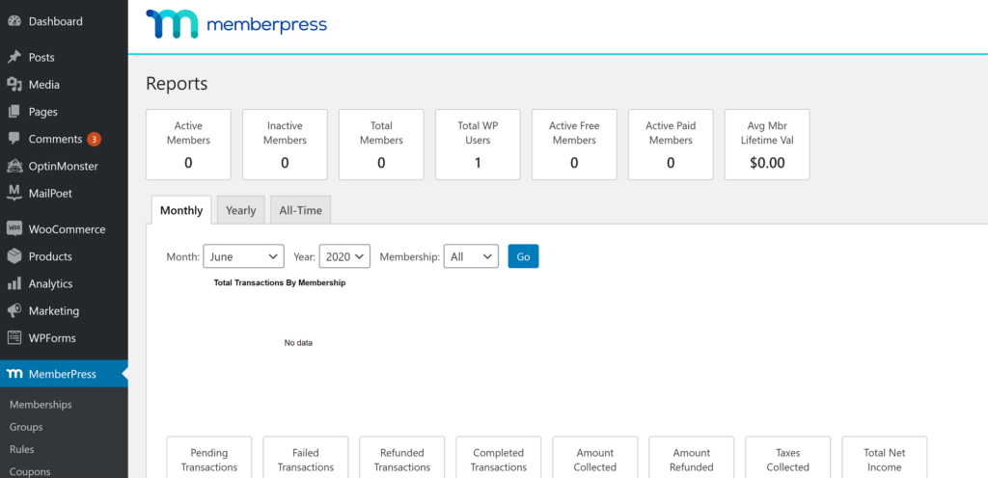Viewport: 988px width, 478px height.
Task: Open Memberships submenu link
Action: pos(41,405)
